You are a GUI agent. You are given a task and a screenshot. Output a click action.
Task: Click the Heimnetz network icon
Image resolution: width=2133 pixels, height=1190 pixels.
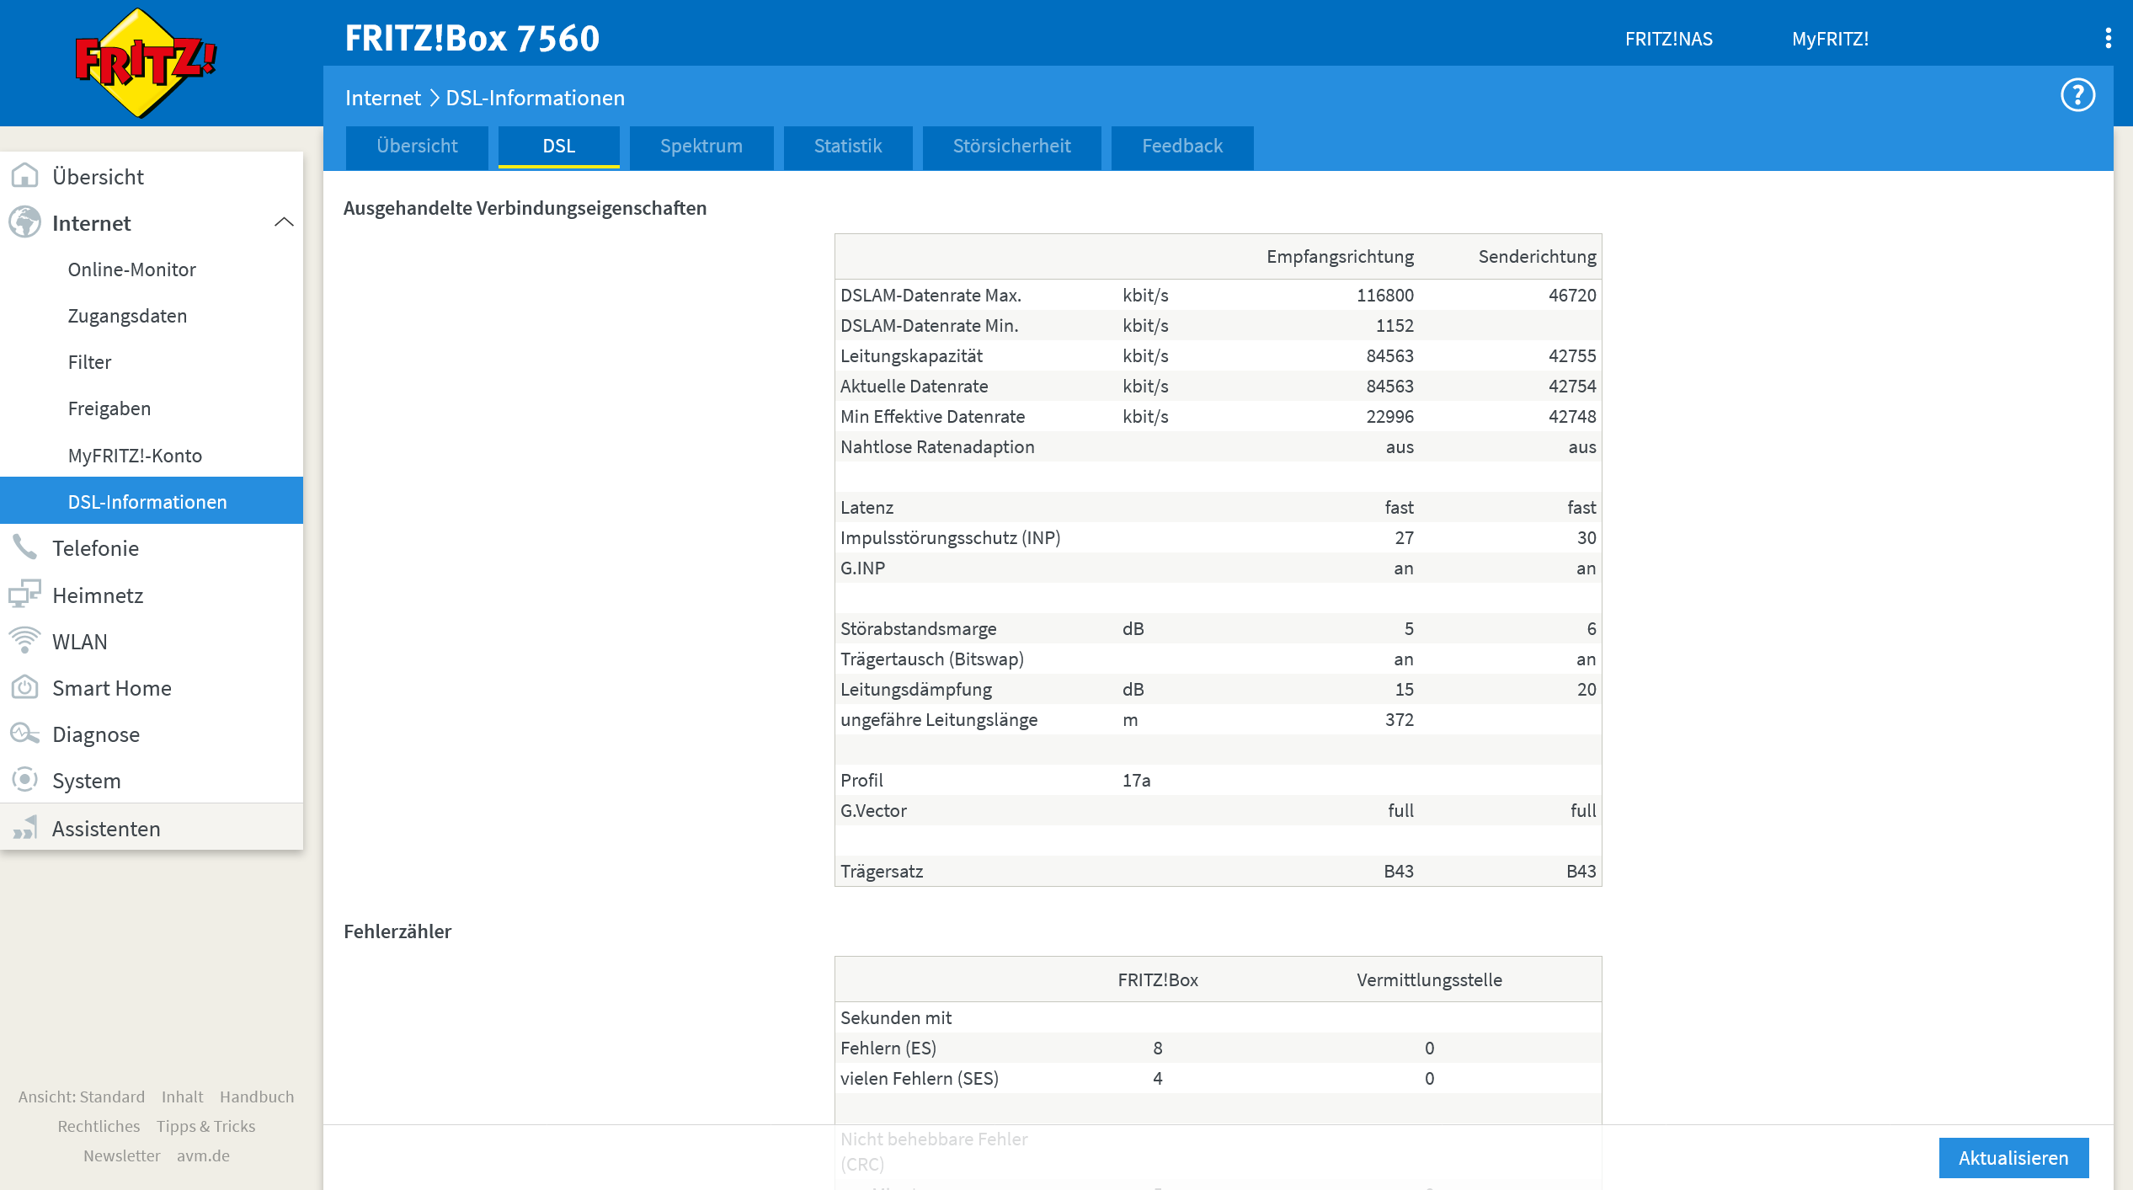click(x=24, y=595)
